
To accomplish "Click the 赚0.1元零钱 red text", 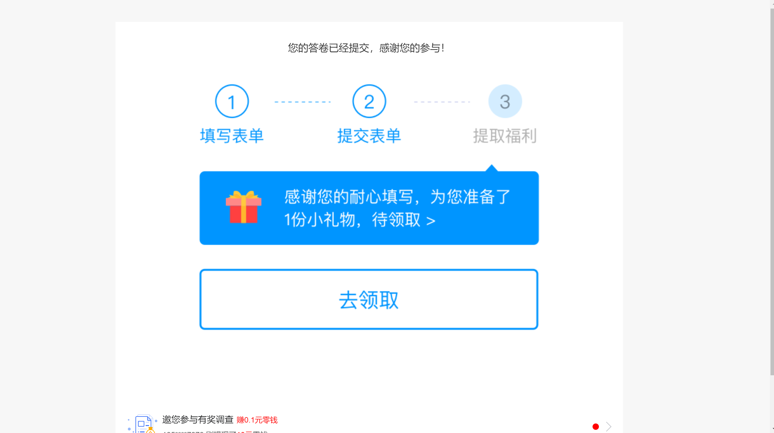I will click(257, 420).
